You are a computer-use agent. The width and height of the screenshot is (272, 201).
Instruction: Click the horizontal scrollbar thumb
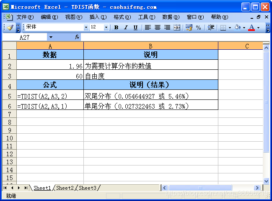tap(200, 188)
